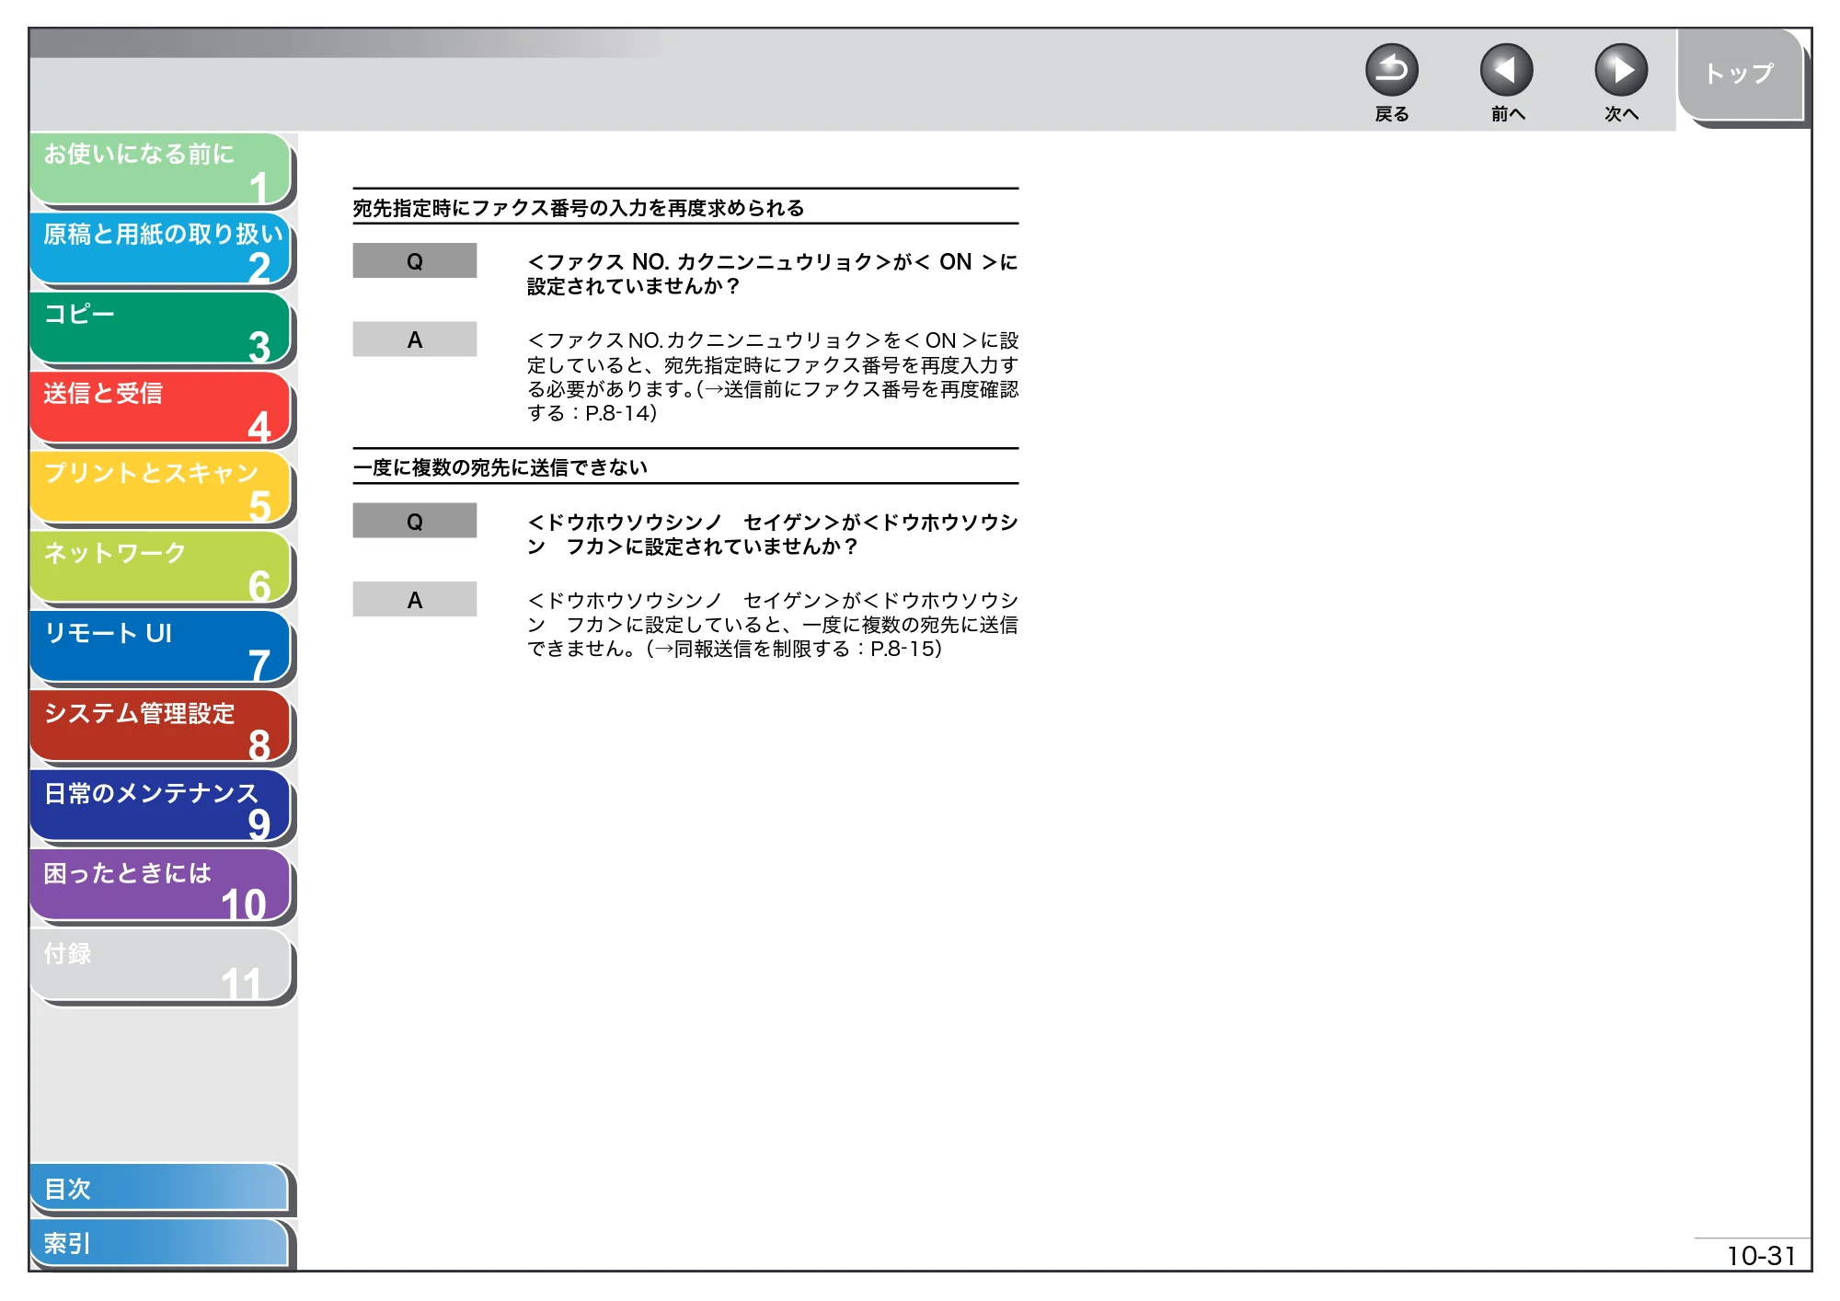Image resolution: width=1840 pixels, height=1301 pixels.
Task: Open chapter 4 送信と受信 tab
Action: 161,408
